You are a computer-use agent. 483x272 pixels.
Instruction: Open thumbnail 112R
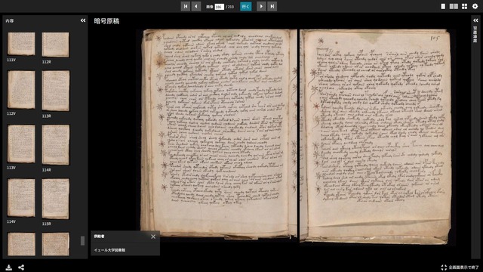[55, 45]
